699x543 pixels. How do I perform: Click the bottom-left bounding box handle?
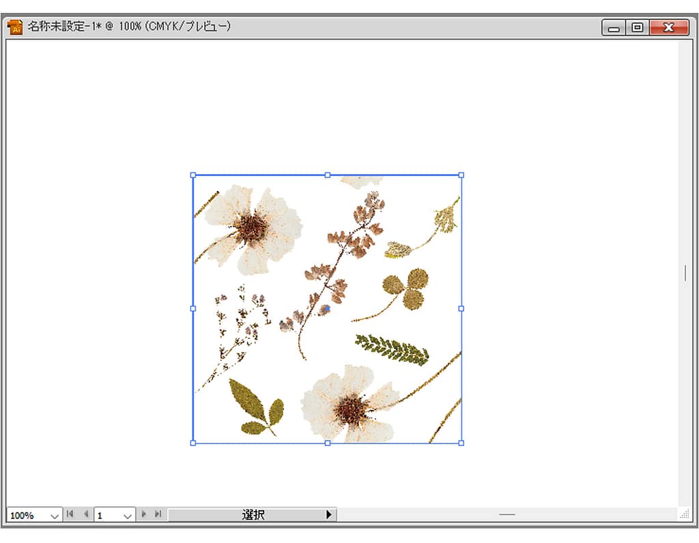[193, 443]
